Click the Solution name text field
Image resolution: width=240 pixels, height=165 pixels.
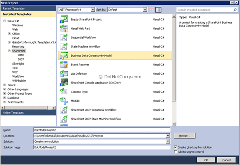click(102, 147)
